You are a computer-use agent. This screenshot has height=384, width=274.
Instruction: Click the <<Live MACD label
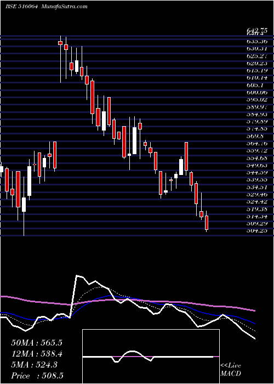click(231, 369)
